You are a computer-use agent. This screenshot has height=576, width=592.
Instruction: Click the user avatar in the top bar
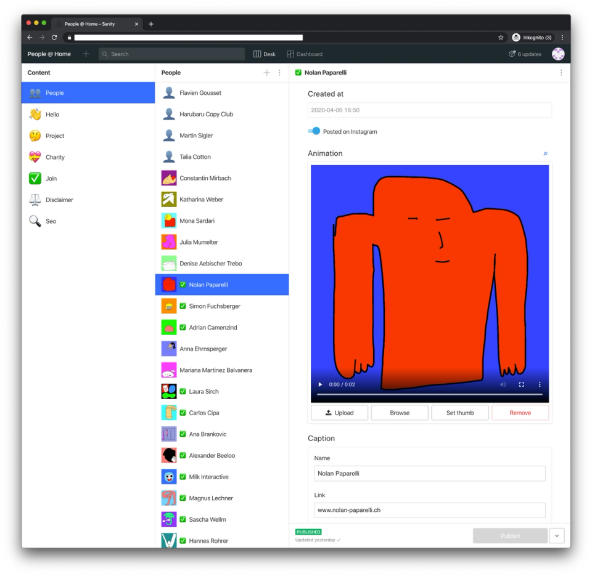pos(558,54)
